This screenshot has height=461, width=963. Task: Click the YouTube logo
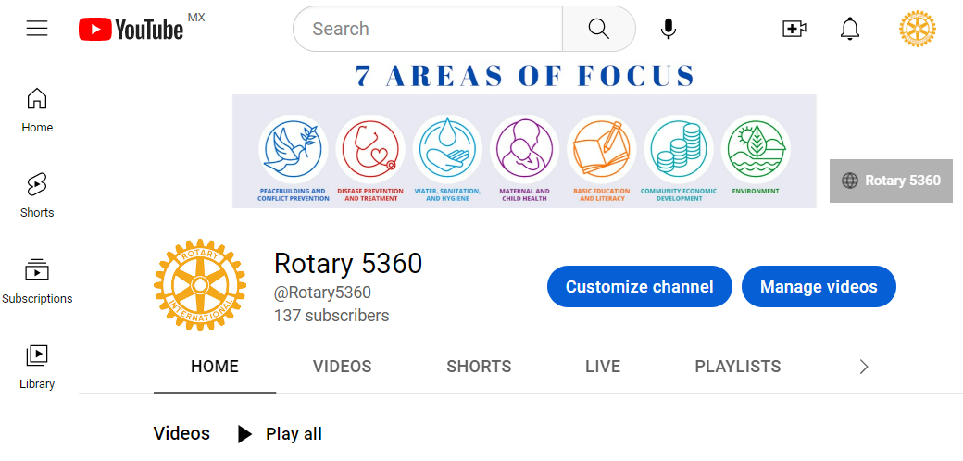(x=131, y=29)
